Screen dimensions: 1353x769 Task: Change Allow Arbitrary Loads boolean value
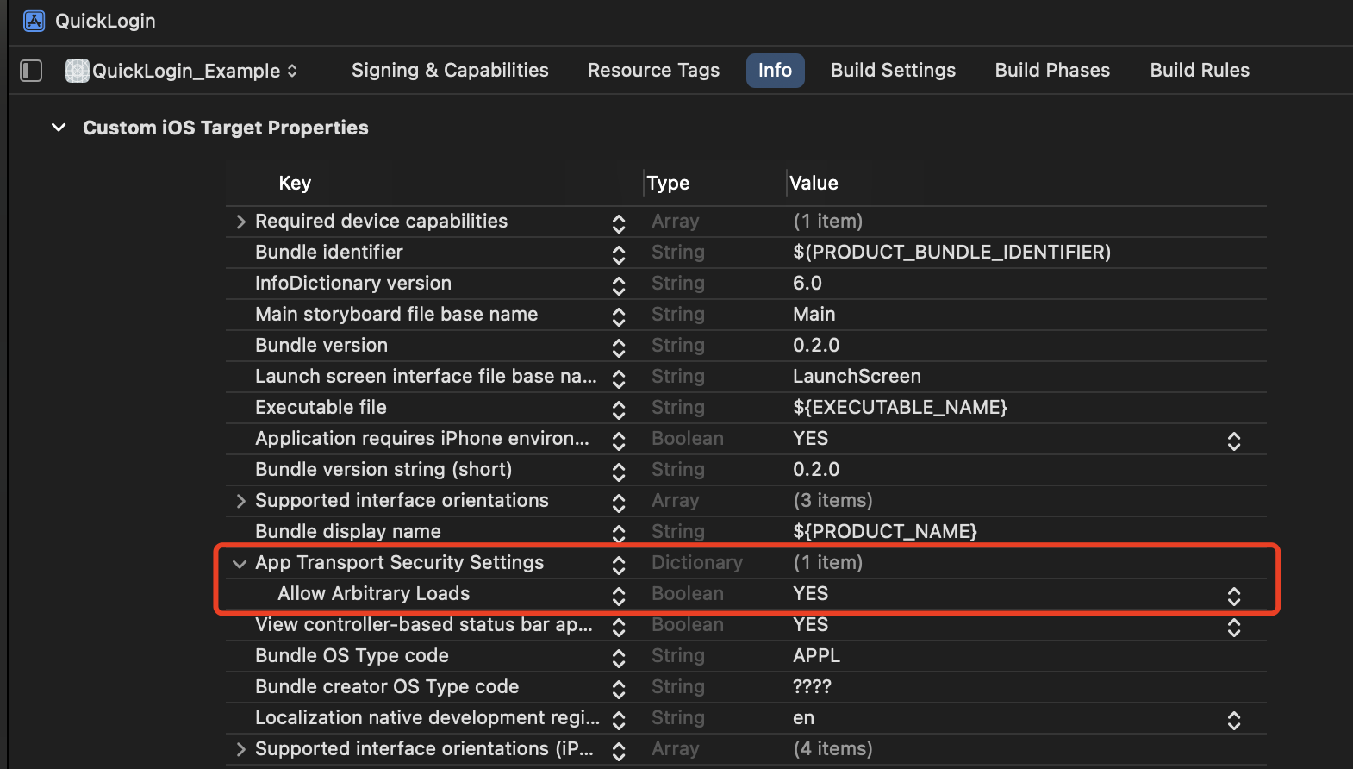1234,596
